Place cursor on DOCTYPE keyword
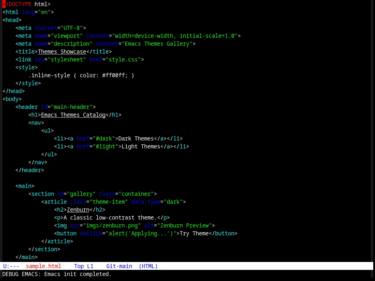 coord(20,4)
